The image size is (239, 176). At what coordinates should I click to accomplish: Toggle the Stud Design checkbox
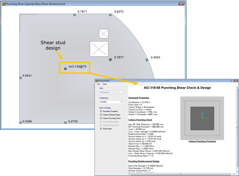pyautogui.click(x=101, y=129)
